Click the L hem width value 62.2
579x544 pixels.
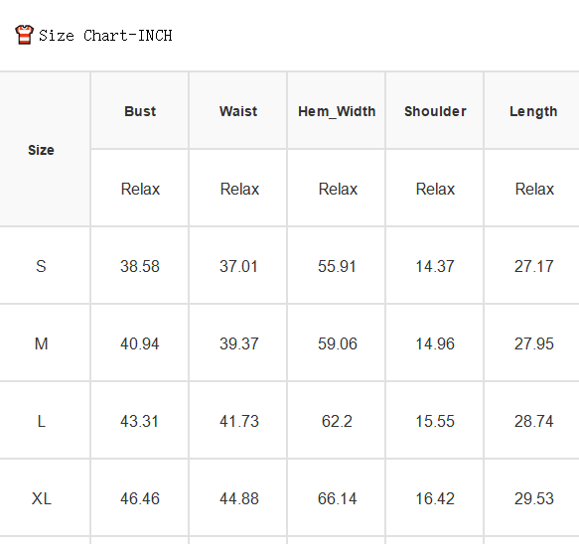[x=337, y=421]
